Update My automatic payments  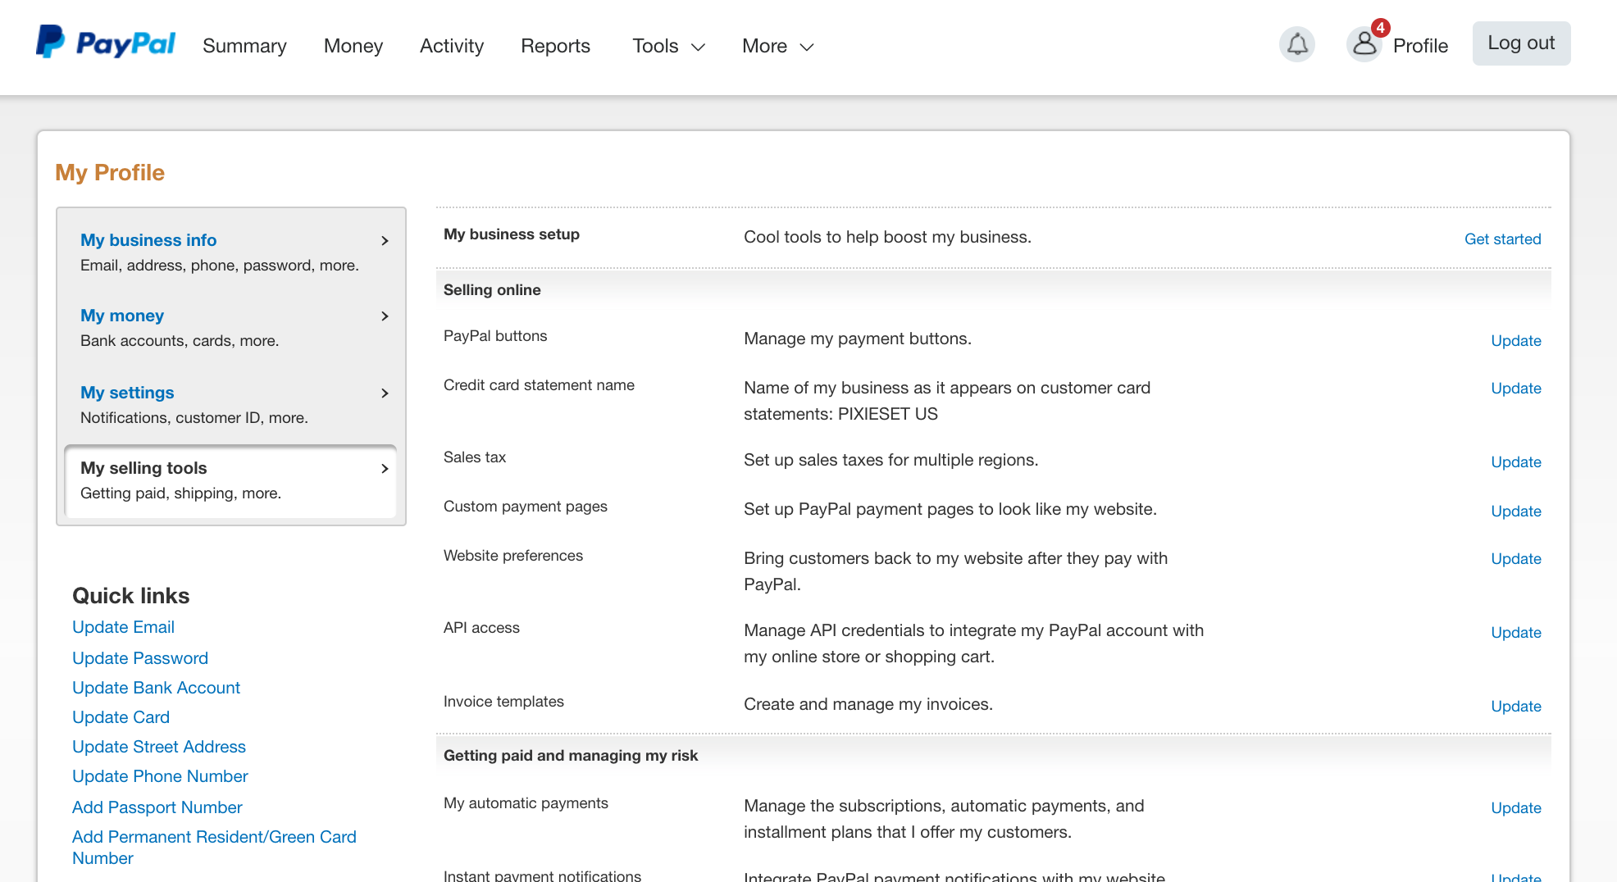coord(1515,808)
